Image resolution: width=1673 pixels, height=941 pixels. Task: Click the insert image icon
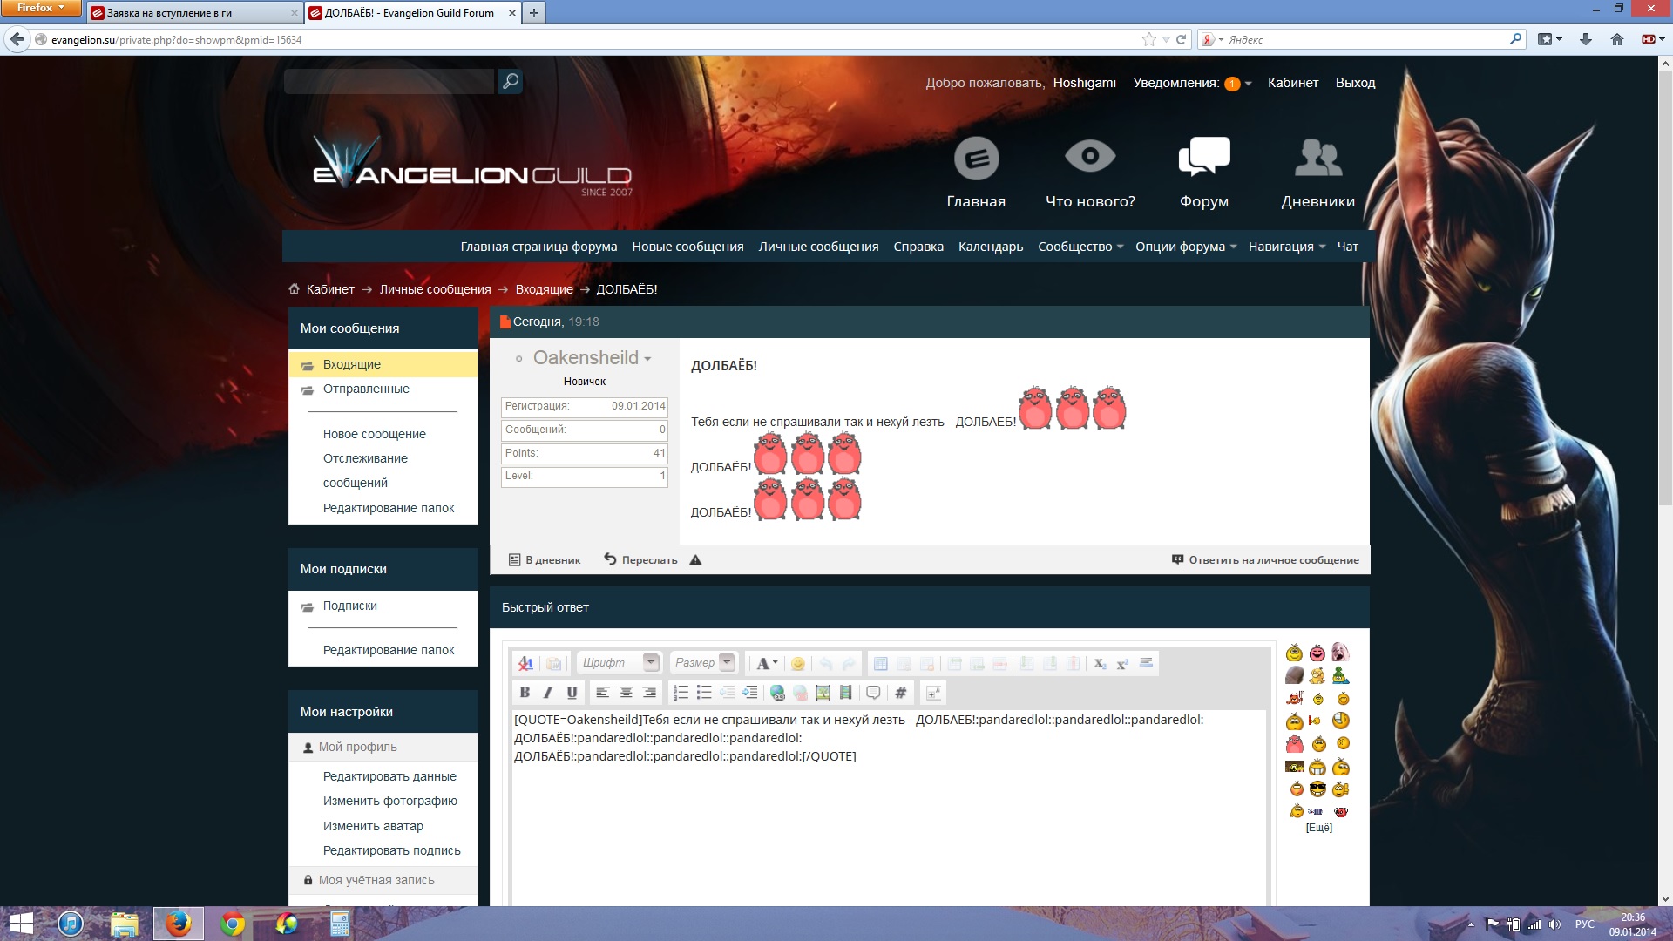pyautogui.click(x=823, y=693)
